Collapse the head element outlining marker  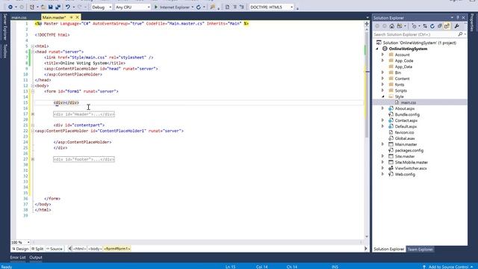(x=33, y=52)
